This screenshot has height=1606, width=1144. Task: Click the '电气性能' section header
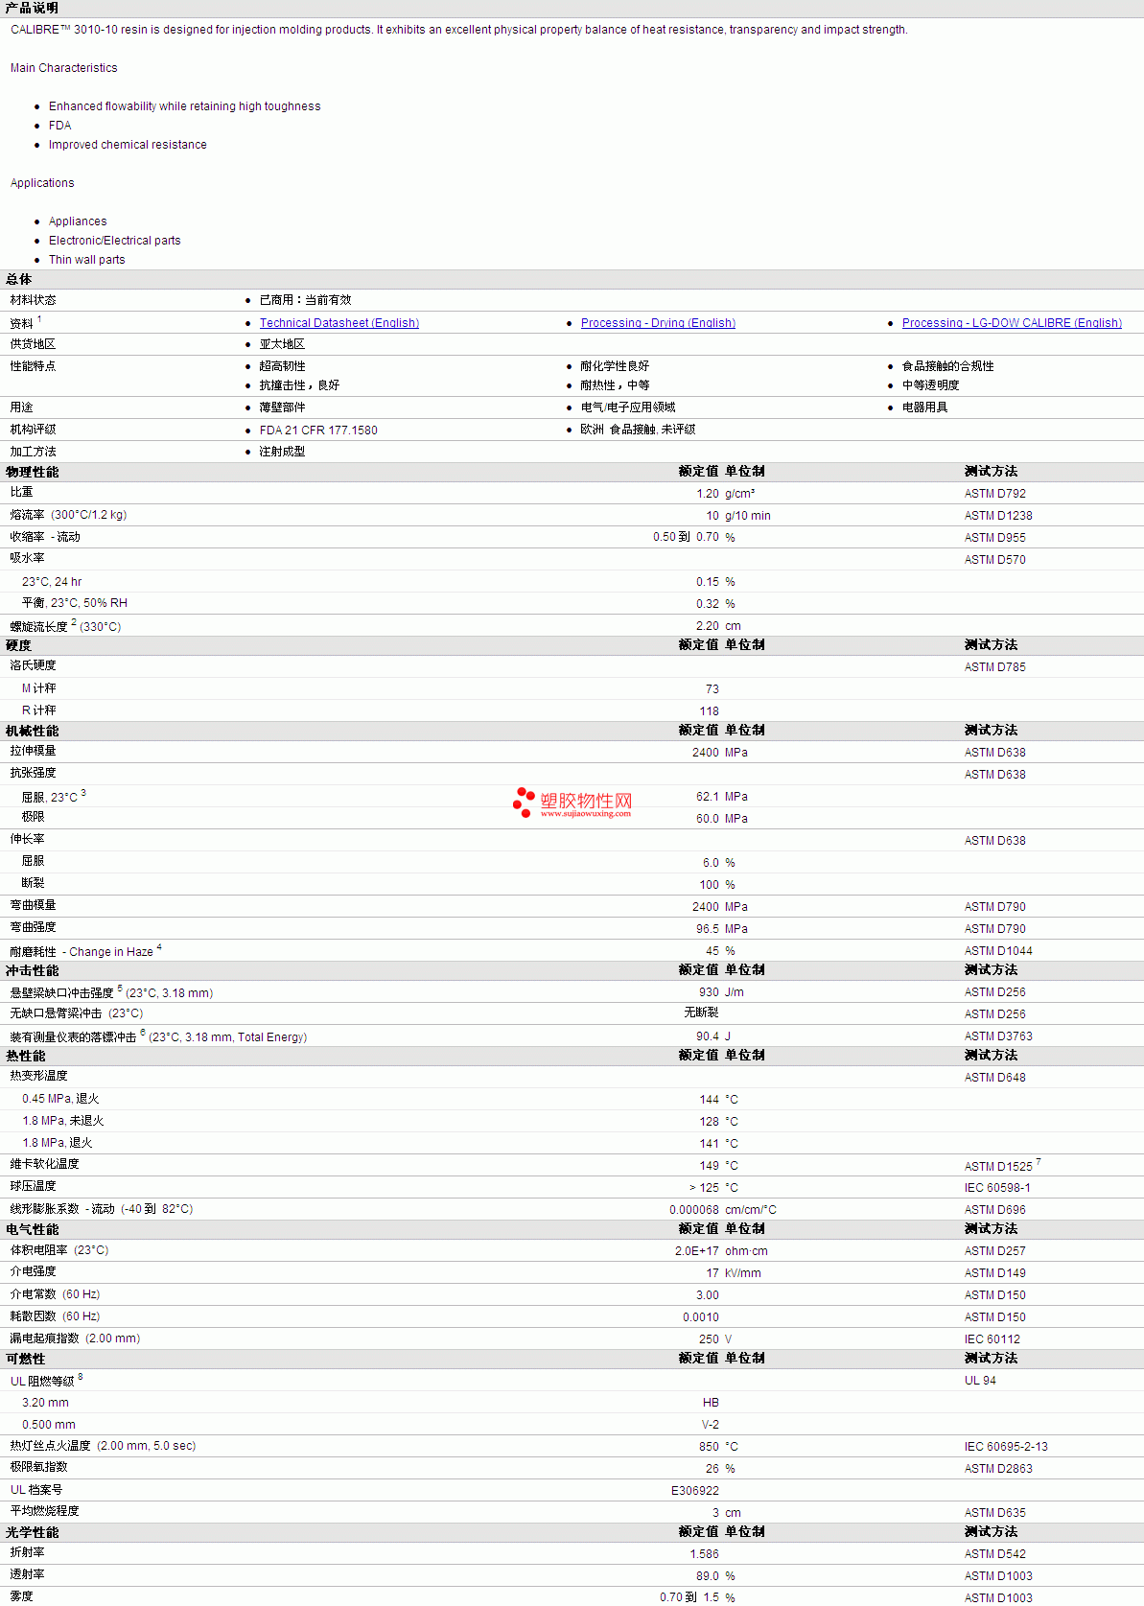pyautogui.click(x=32, y=1229)
